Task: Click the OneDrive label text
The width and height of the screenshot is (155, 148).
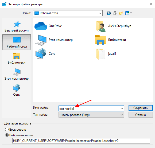Action: (x=55, y=26)
